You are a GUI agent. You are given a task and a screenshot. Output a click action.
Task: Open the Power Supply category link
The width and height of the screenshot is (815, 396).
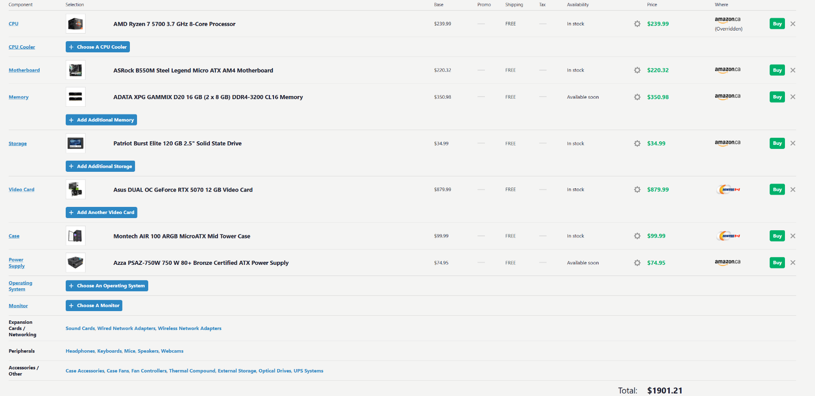click(x=16, y=263)
